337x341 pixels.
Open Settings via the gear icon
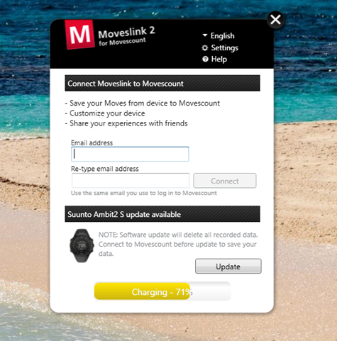(205, 48)
